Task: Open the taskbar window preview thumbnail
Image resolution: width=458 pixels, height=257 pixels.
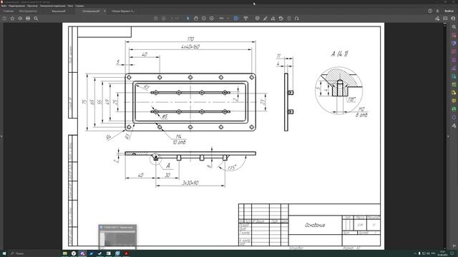Action: [117, 236]
